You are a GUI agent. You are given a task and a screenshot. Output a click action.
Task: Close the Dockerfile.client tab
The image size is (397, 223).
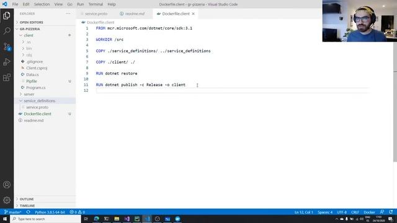click(193, 14)
